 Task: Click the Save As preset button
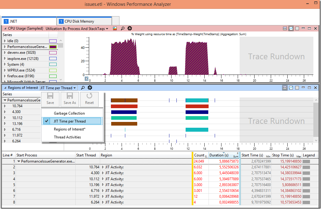(70, 99)
